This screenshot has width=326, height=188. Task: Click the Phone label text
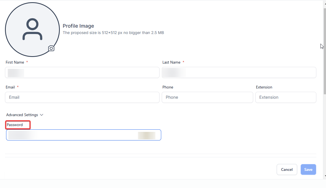tap(168, 87)
